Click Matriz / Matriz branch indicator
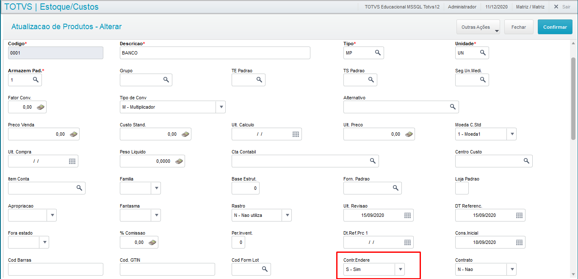This screenshot has height=279, width=578. click(x=530, y=7)
